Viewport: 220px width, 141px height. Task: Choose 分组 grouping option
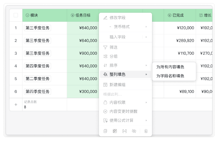coord(113,56)
